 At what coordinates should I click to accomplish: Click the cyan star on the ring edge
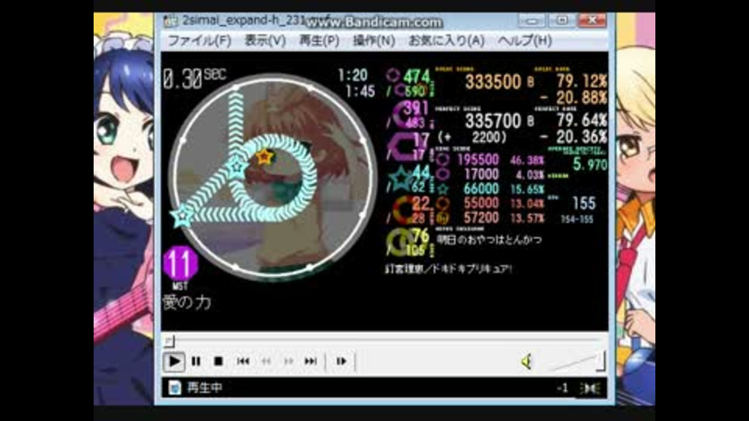(x=182, y=217)
